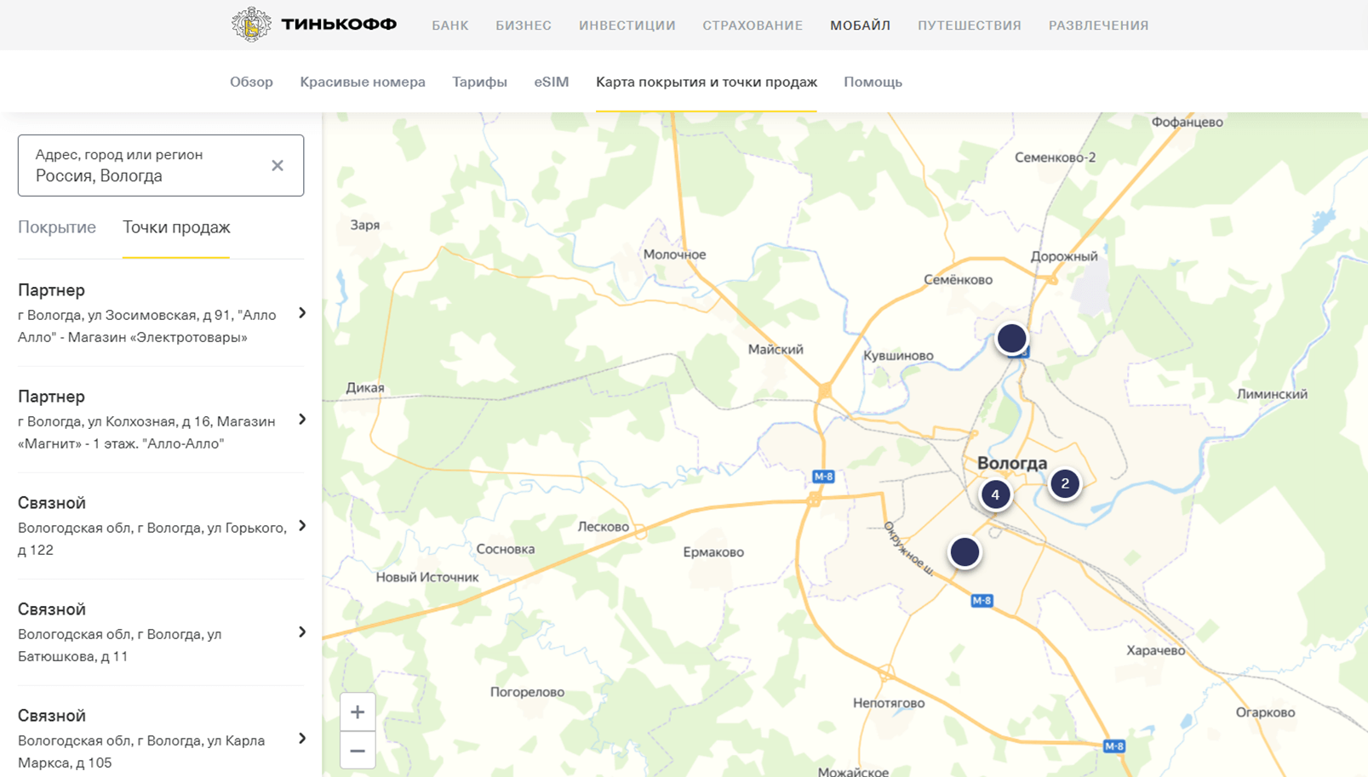Click the Огарково label on the map

[1265, 712]
